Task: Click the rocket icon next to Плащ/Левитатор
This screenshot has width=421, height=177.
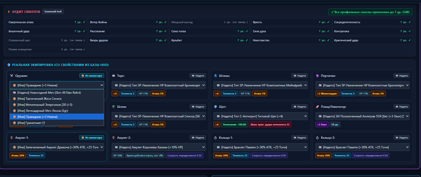Action: pyautogui.click(x=317, y=107)
